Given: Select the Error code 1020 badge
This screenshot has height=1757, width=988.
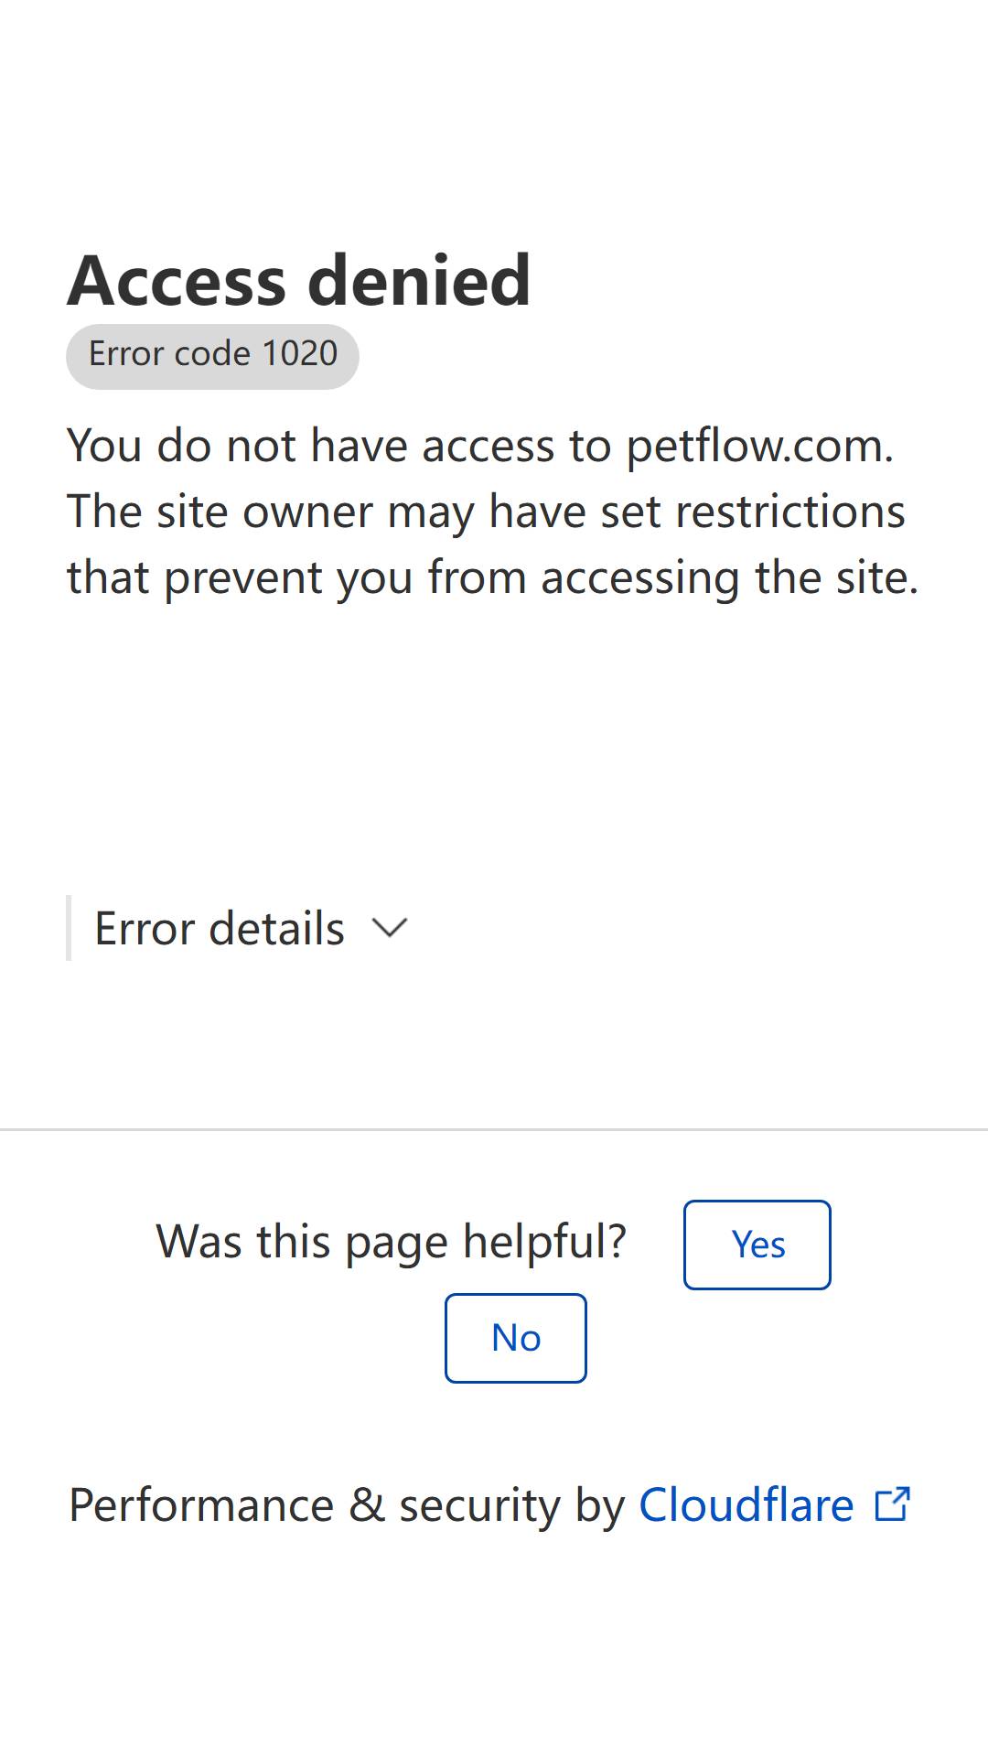Looking at the screenshot, I should pos(212,356).
